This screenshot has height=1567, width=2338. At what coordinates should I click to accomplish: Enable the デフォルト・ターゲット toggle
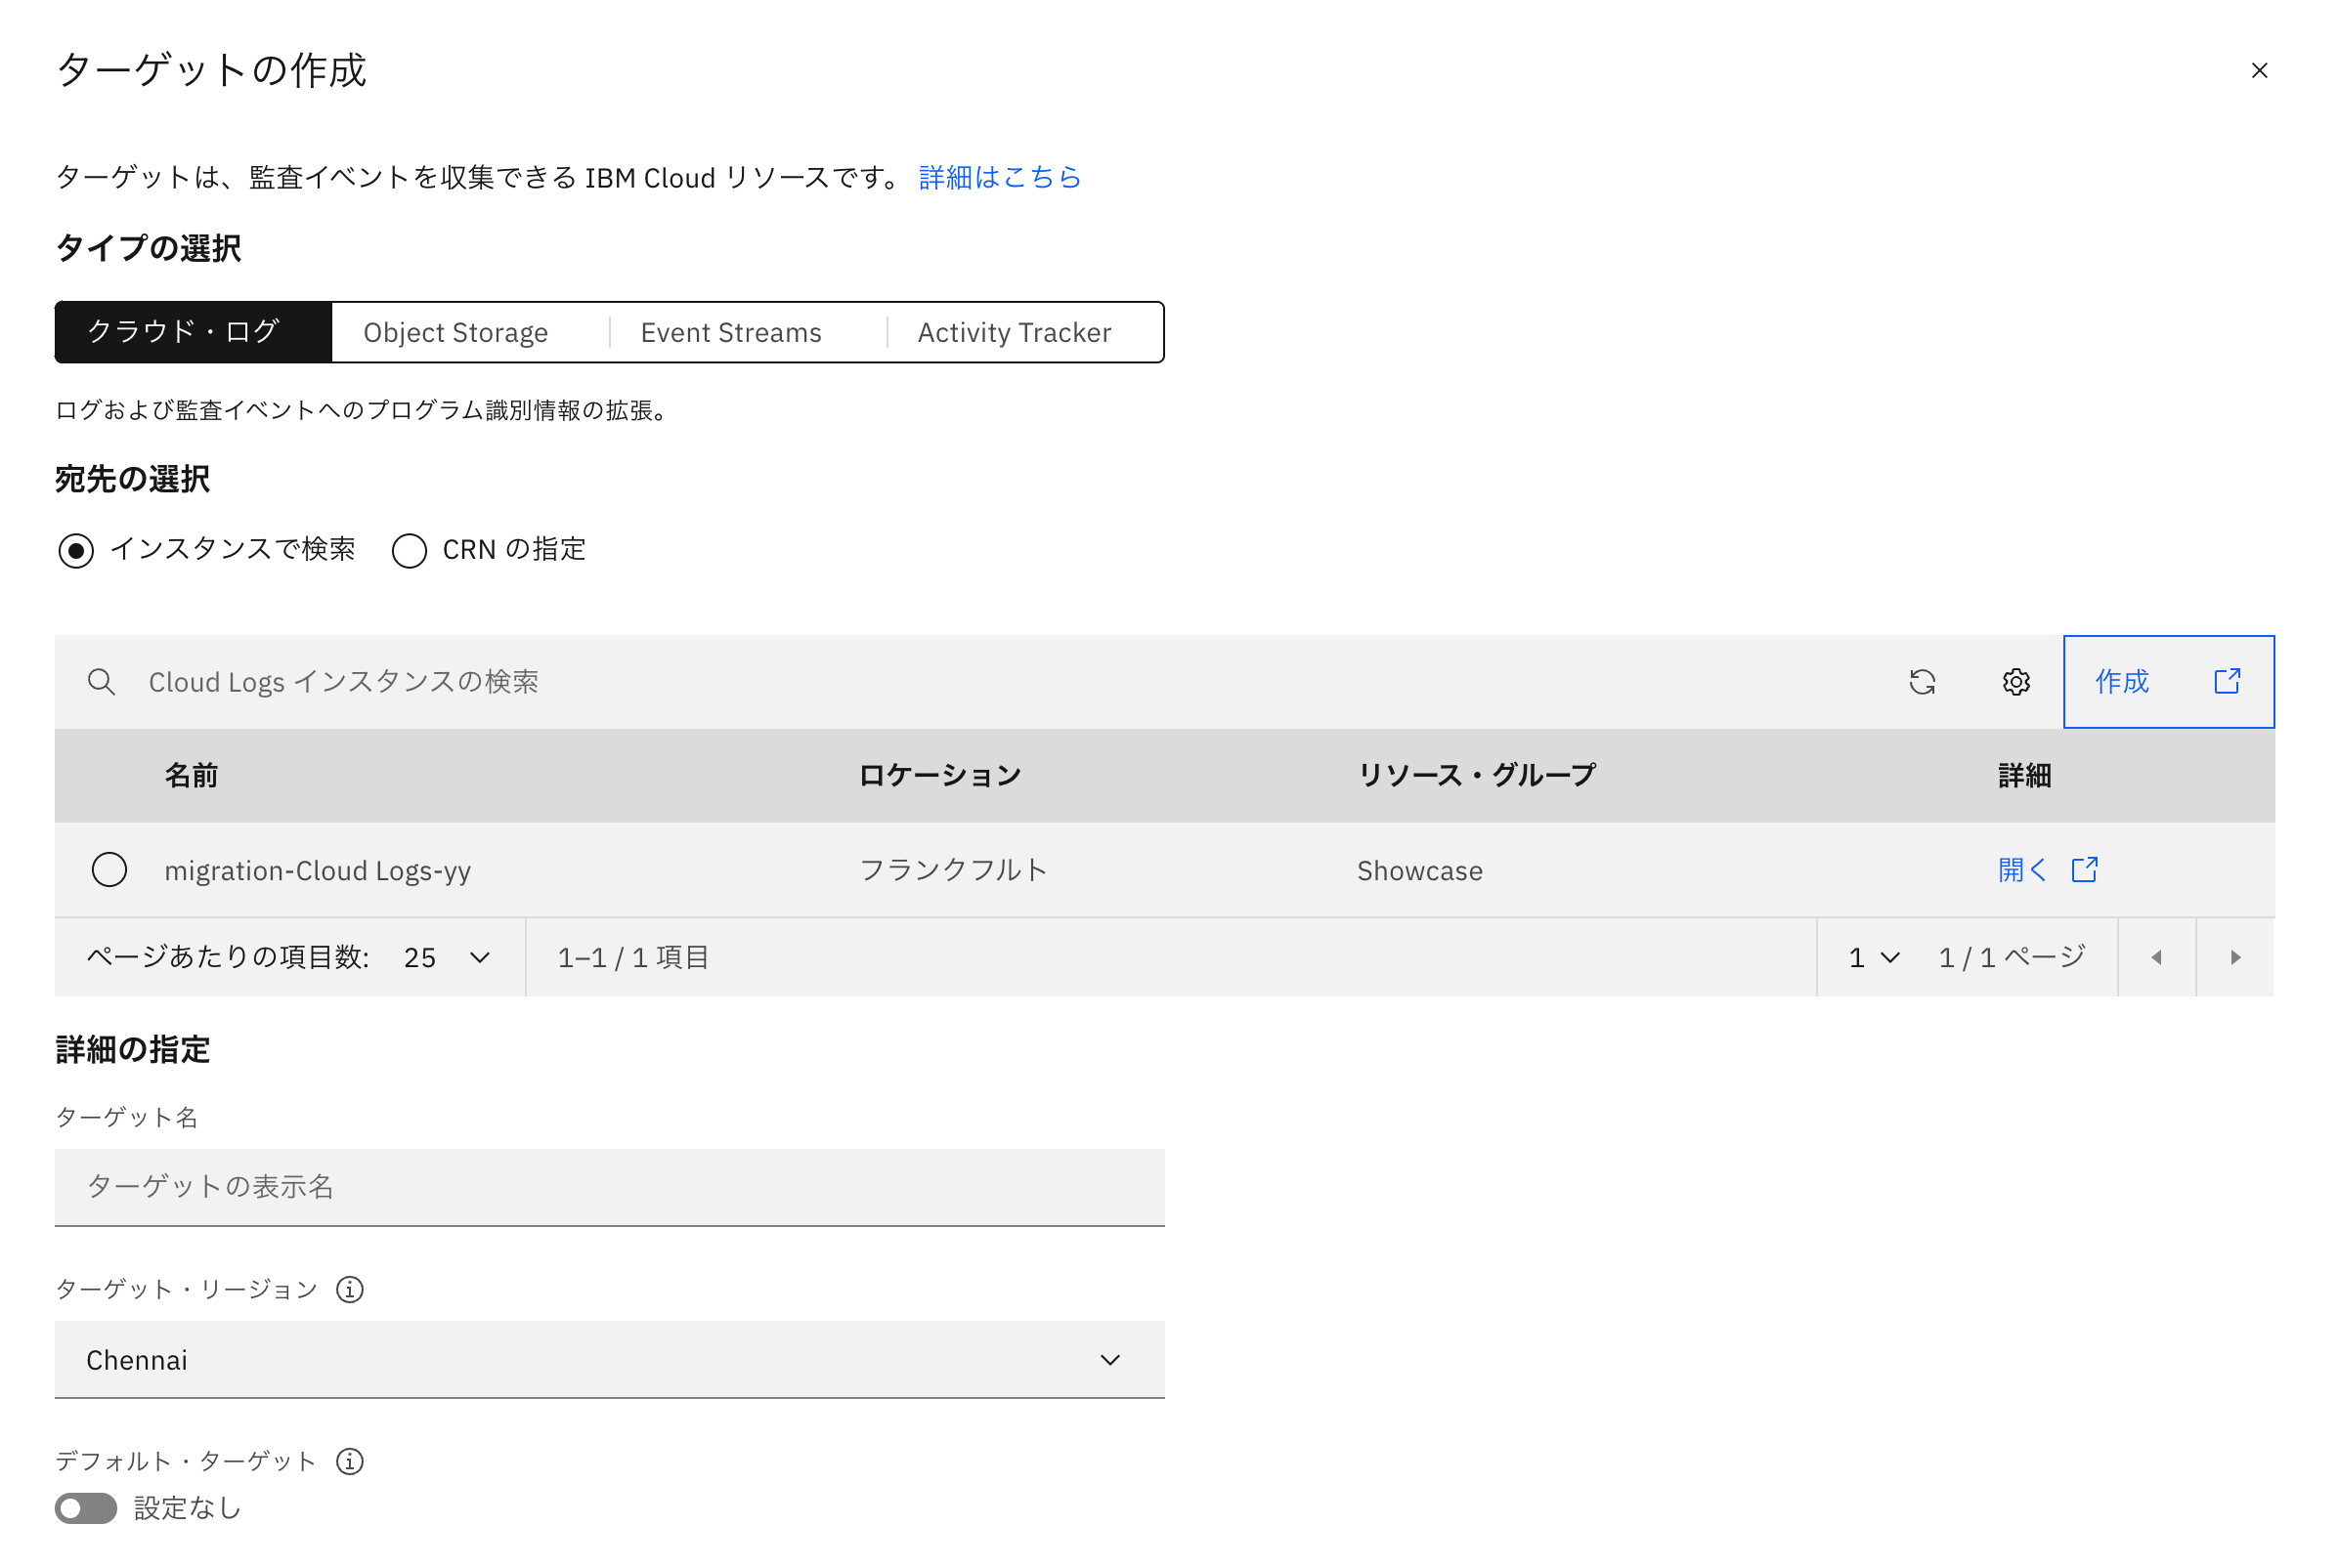point(86,1509)
